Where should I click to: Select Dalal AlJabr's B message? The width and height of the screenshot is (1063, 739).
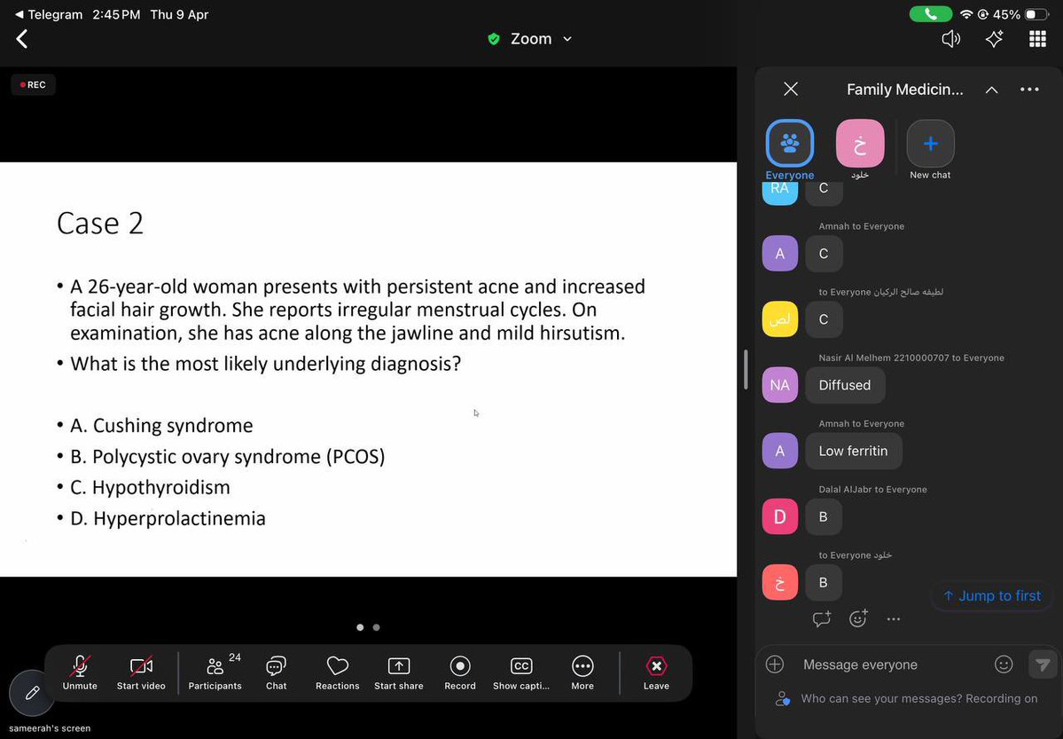click(x=823, y=516)
